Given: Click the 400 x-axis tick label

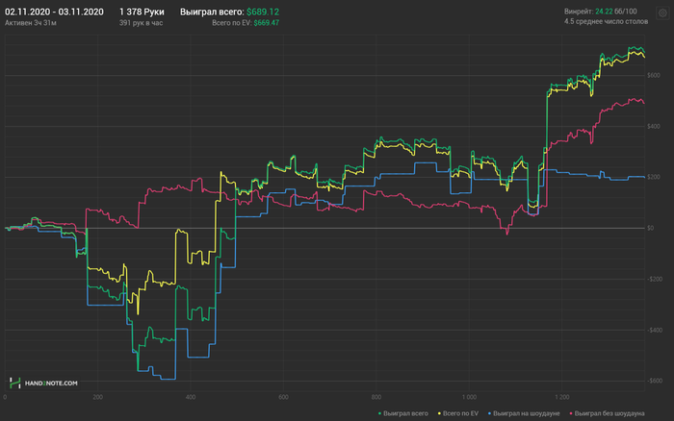Looking at the screenshot, I should [191, 397].
